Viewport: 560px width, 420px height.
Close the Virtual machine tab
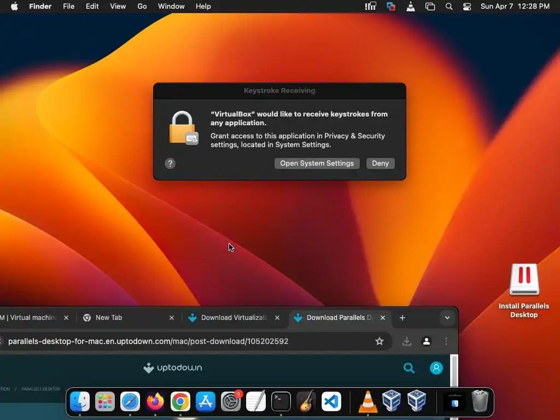tap(66, 318)
